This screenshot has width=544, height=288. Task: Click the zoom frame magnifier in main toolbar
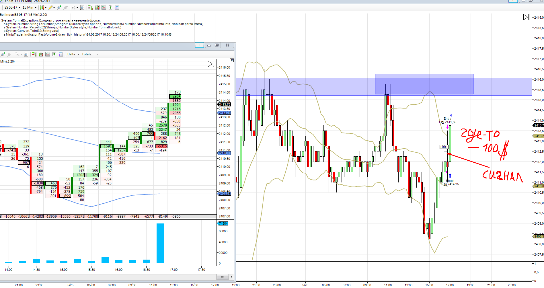pos(82,7)
